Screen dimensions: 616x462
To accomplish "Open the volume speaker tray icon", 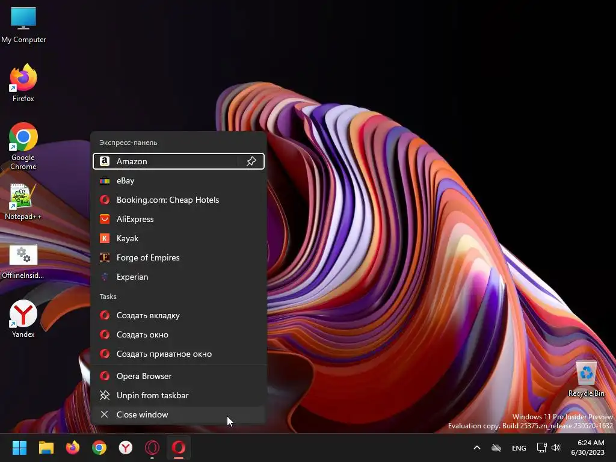I will 556,448.
